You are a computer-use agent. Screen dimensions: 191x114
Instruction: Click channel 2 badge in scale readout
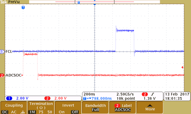(x=47, y=98)
